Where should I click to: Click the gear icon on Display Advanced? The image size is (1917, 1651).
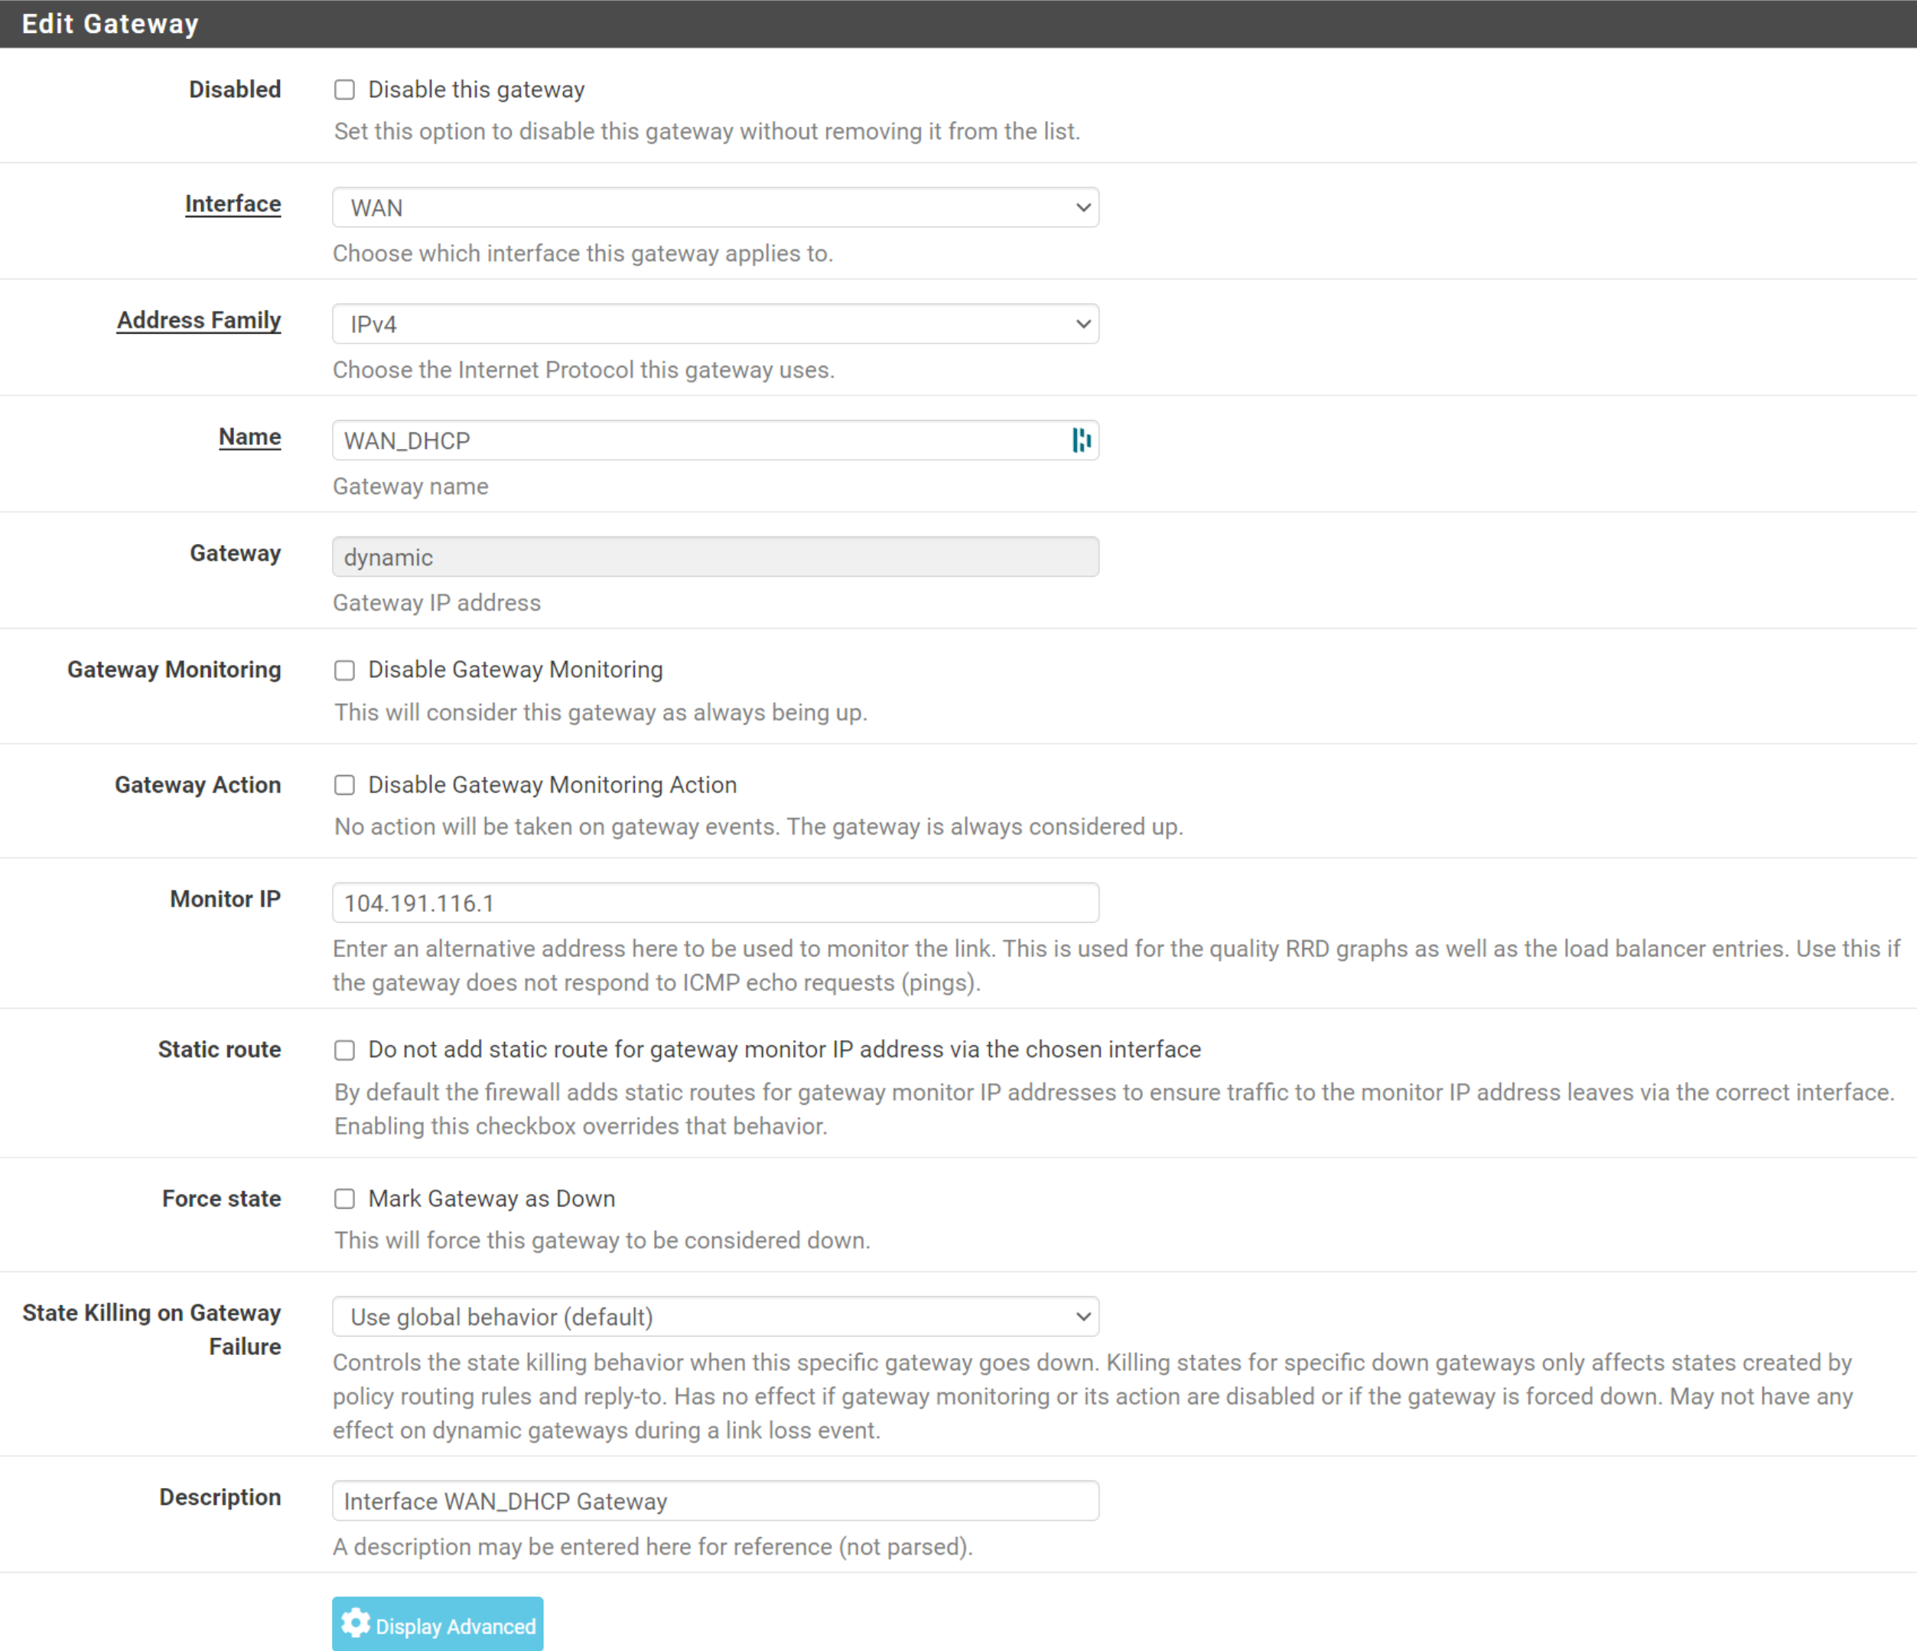pyautogui.click(x=355, y=1623)
